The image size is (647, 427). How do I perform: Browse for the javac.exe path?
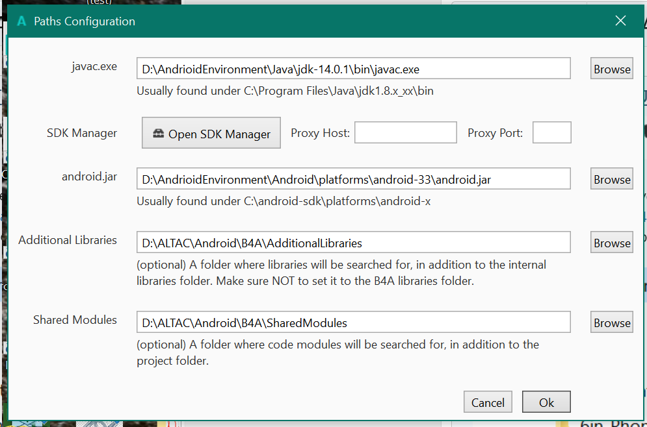611,69
